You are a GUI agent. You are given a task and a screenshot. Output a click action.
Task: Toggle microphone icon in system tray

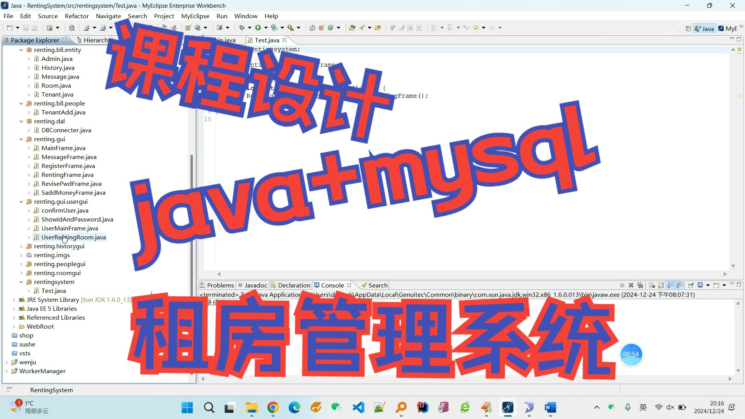point(628,407)
